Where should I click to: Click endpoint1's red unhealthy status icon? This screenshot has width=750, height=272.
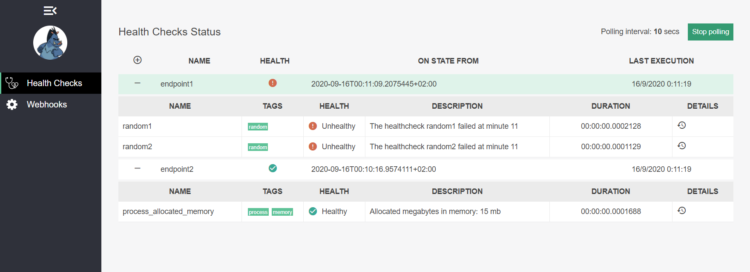pos(273,84)
